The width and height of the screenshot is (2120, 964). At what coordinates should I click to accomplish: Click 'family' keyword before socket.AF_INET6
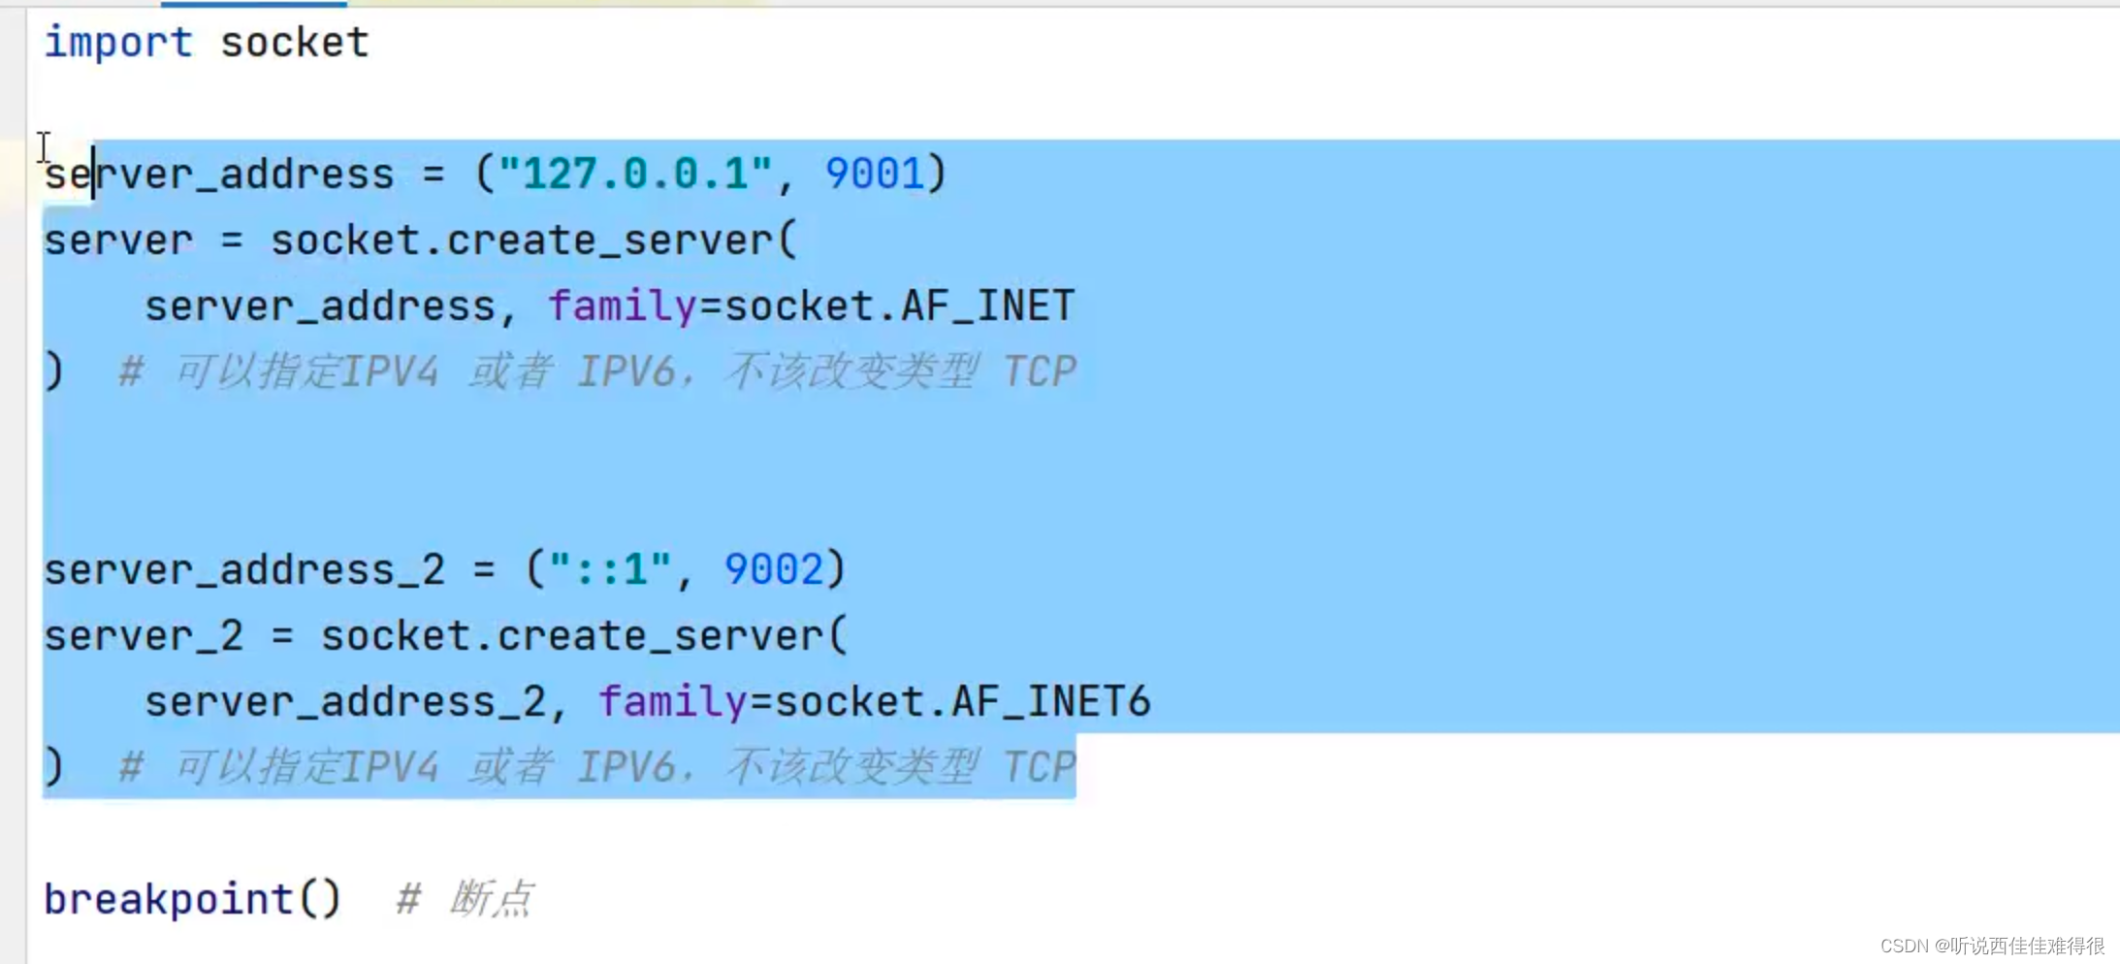coord(673,702)
